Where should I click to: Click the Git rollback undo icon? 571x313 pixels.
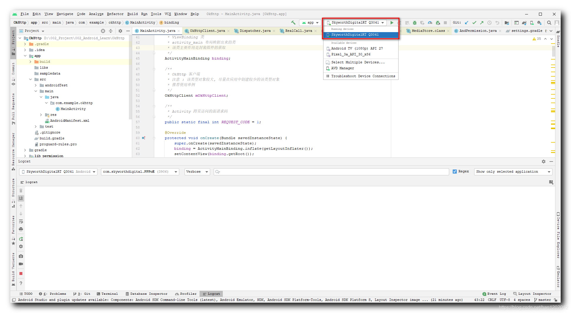[497, 23]
